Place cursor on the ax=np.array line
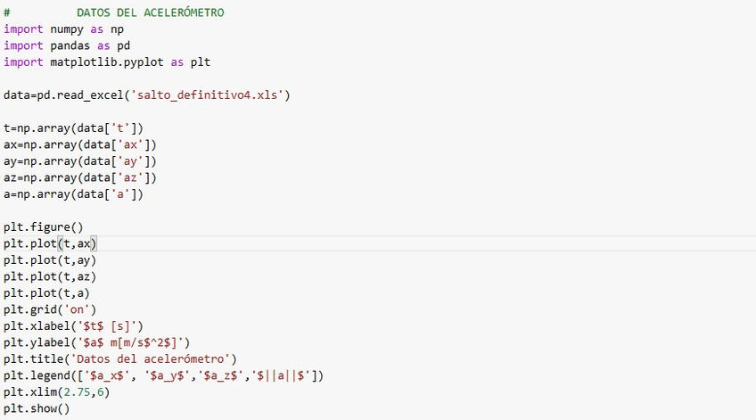 (x=79, y=144)
